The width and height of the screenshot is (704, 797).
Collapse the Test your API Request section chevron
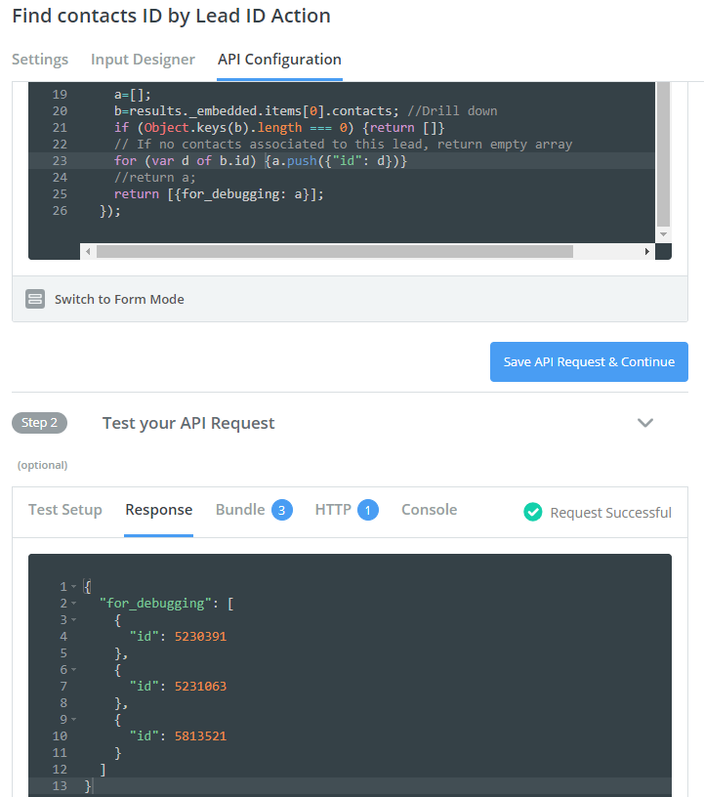click(x=645, y=423)
